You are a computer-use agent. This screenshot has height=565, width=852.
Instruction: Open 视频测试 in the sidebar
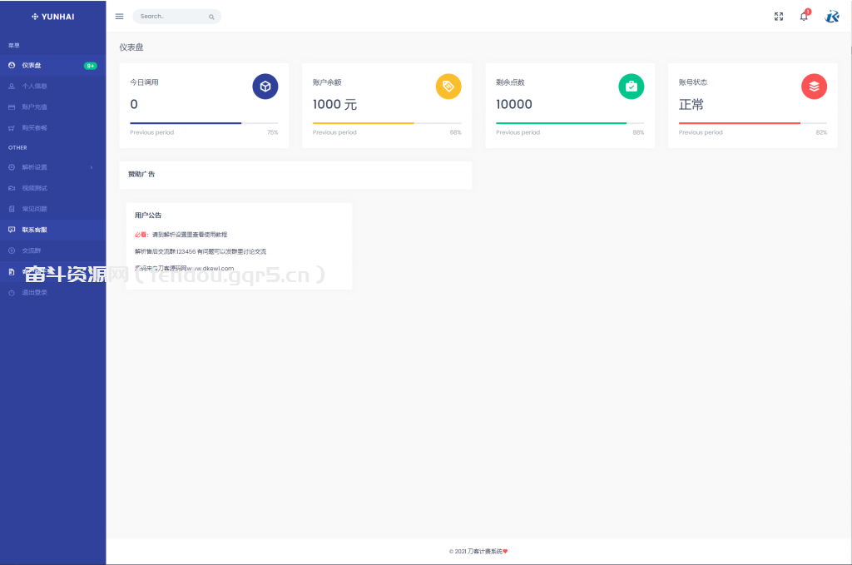coord(34,188)
